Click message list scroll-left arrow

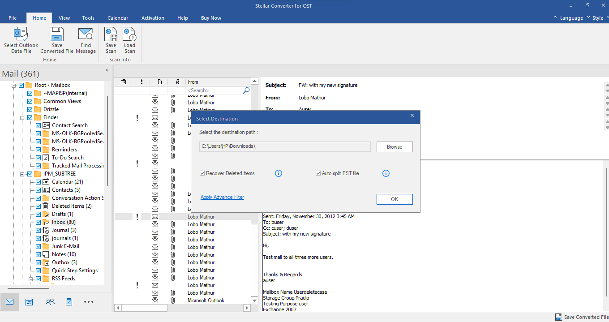[118, 308]
